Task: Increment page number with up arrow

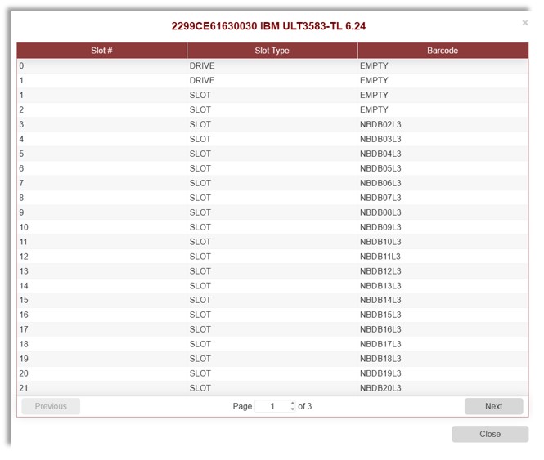Action: (293, 403)
